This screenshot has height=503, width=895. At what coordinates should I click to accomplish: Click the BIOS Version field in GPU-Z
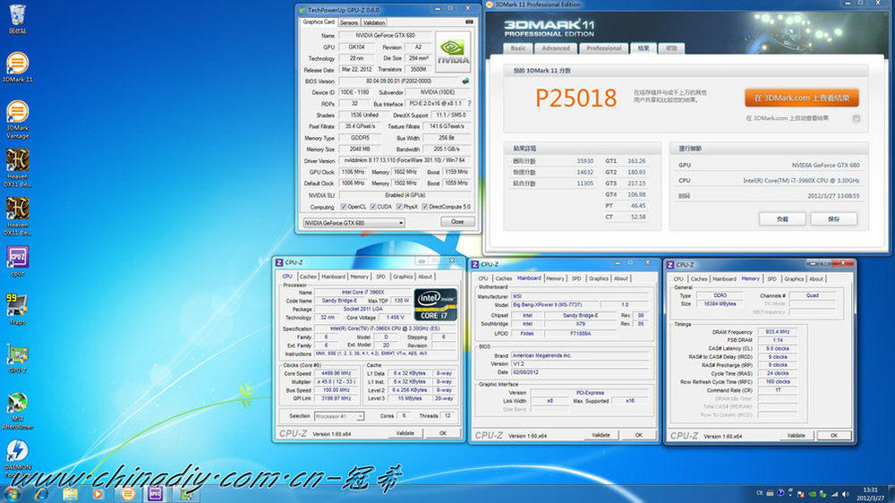(x=399, y=81)
